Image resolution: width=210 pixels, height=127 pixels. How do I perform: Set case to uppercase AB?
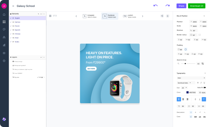click(195, 117)
